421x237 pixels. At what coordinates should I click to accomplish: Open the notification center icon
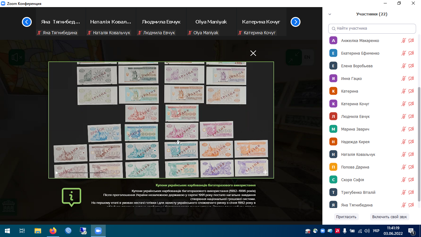coord(411,231)
